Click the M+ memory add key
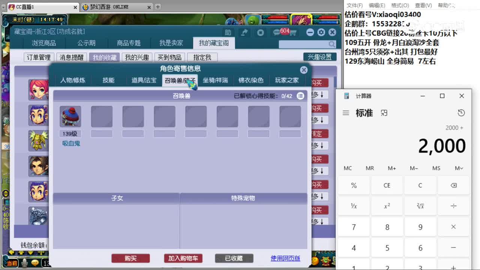 pos(392,168)
